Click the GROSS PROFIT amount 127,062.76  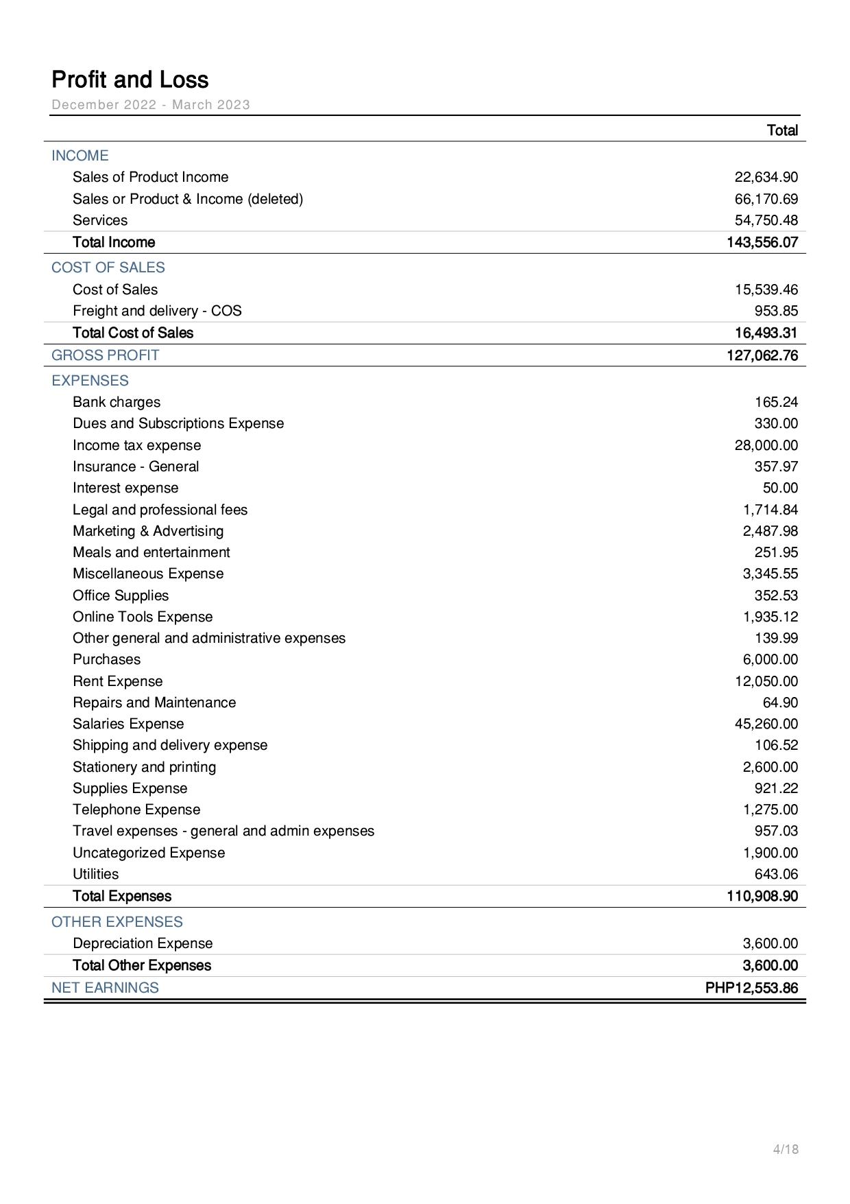click(762, 355)
